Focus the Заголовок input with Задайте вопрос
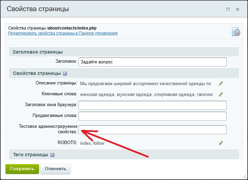This screenshot has width=248, height=180. coord(153,62)
